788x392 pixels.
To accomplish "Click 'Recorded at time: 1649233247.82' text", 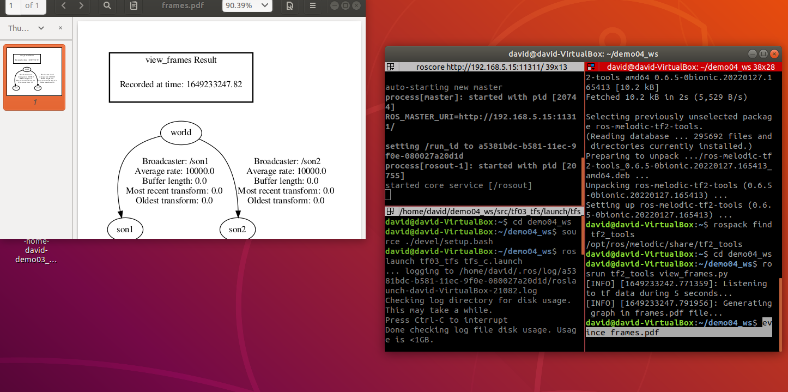I will pyautogui.click(x=181, y=85).
